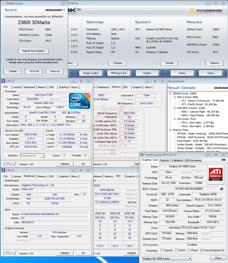The width and height of the screenshot is (228, 263).
Task: Click the 3DMark Score window title icon
Action: [3, 3]
